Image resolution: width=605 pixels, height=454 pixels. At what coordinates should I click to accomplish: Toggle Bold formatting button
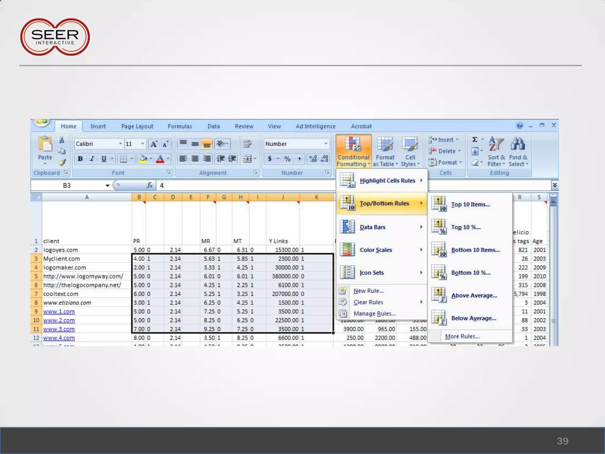(x=80, y=159)
